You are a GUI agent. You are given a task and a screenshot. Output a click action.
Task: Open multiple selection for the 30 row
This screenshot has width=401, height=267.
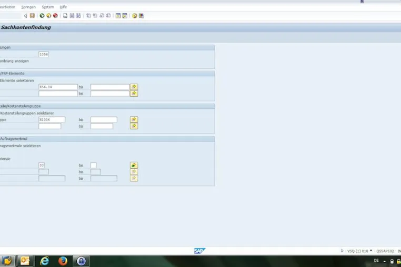pos(134,166)
